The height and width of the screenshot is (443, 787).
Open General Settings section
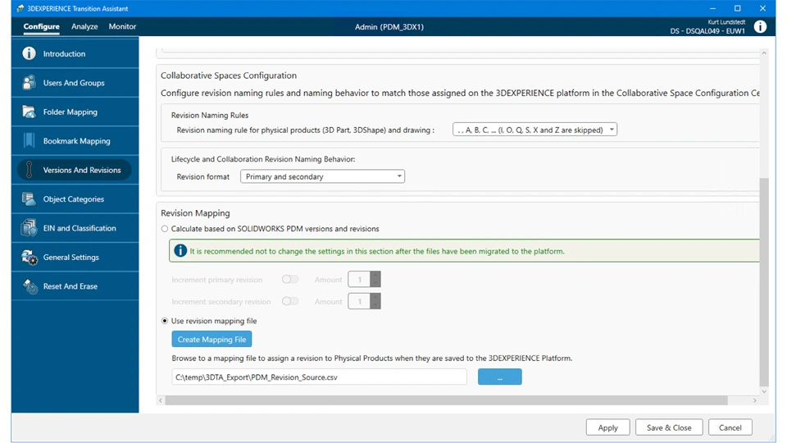pyautogui.click(x=75, y=257)
